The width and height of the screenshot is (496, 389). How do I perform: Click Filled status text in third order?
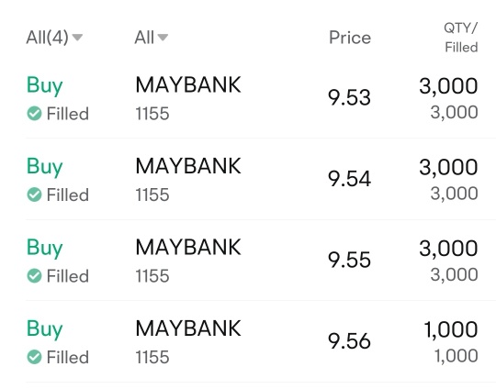click(68, 276)
